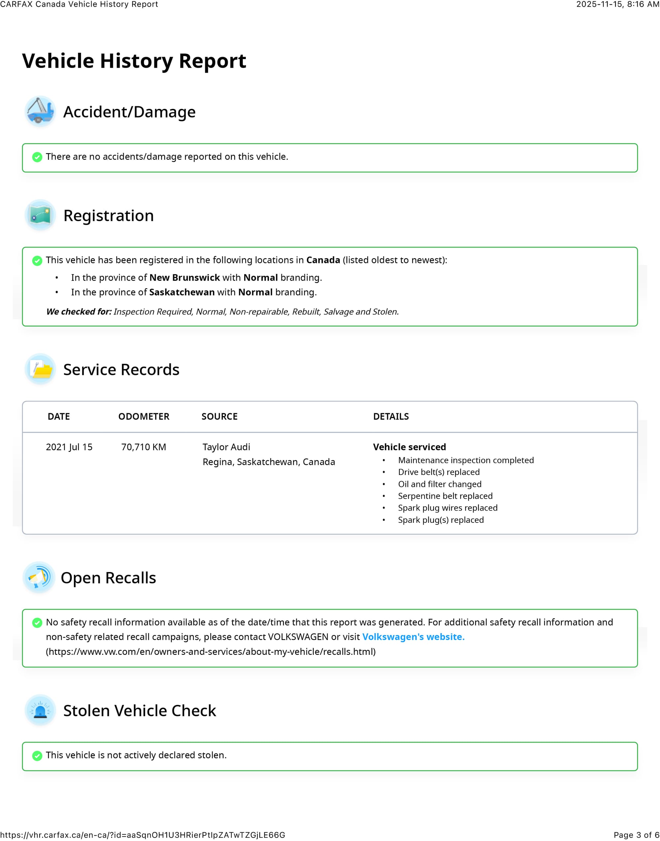Click the SOURCE column header
The width and height of the screenshot is (660, 841).
pyautogui.click(x=219, y=416)
